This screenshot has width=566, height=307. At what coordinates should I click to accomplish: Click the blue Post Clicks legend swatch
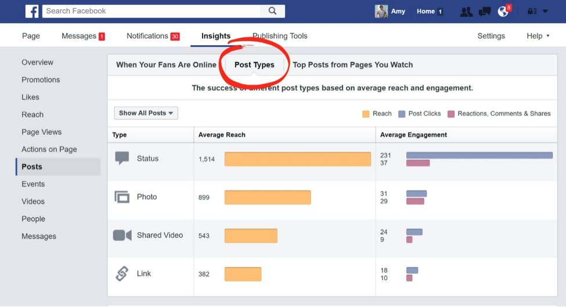click(x=401, y=114)
